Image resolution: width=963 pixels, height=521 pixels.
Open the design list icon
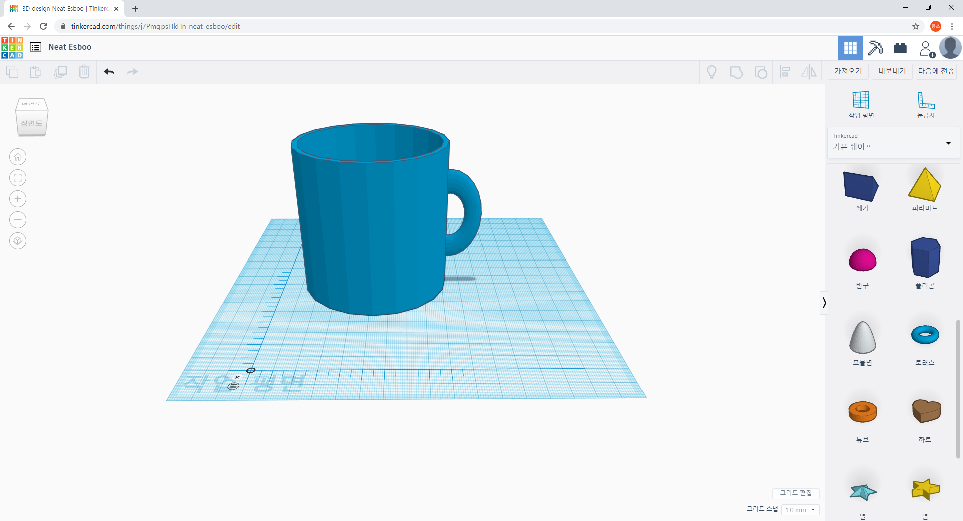35,47
